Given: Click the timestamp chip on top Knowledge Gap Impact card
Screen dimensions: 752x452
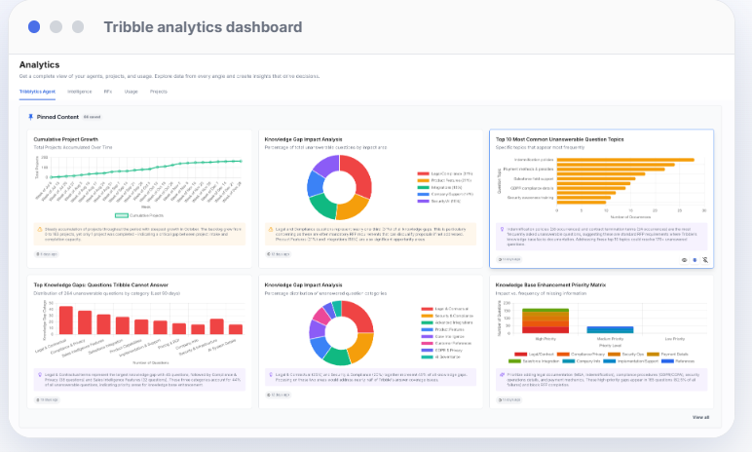Looking at the screenshot, I should click(279, 254).
